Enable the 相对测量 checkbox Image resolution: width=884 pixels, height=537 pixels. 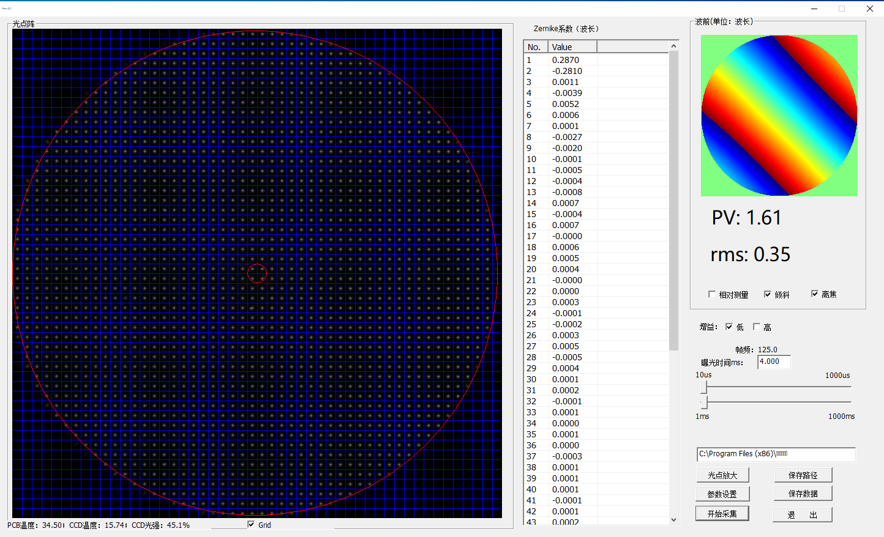pyautogui.click(x=712, y=294)
